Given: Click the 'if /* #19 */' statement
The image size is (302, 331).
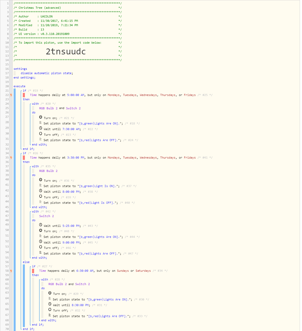Looking at the screenshot, I should pos(33,91).
